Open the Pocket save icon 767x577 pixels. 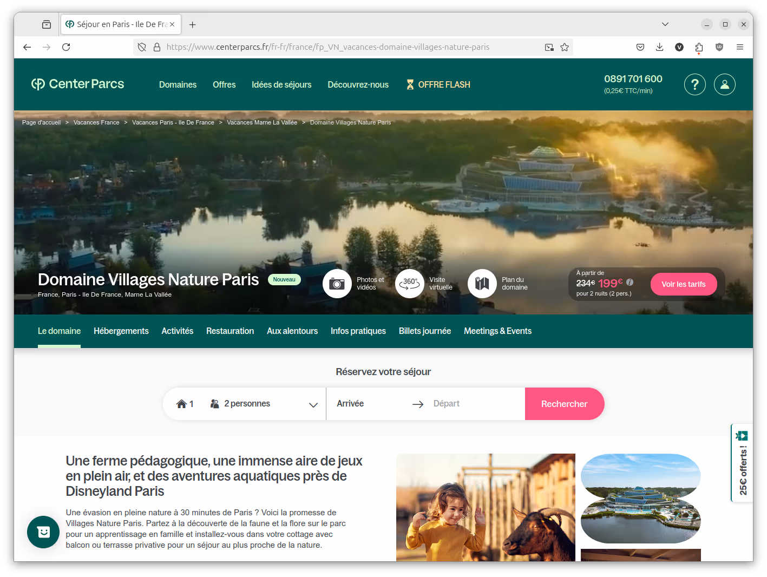[640, 47]
